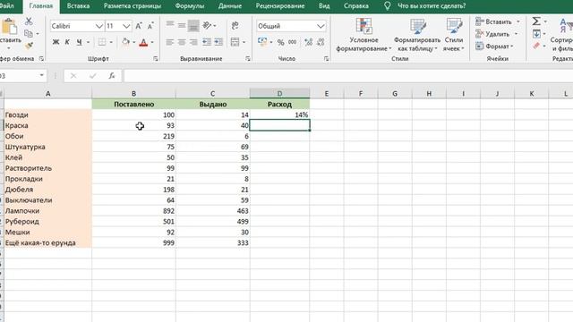Center cell text horizontally
This screenshot has width=573, height=322.
pos(182,42)
